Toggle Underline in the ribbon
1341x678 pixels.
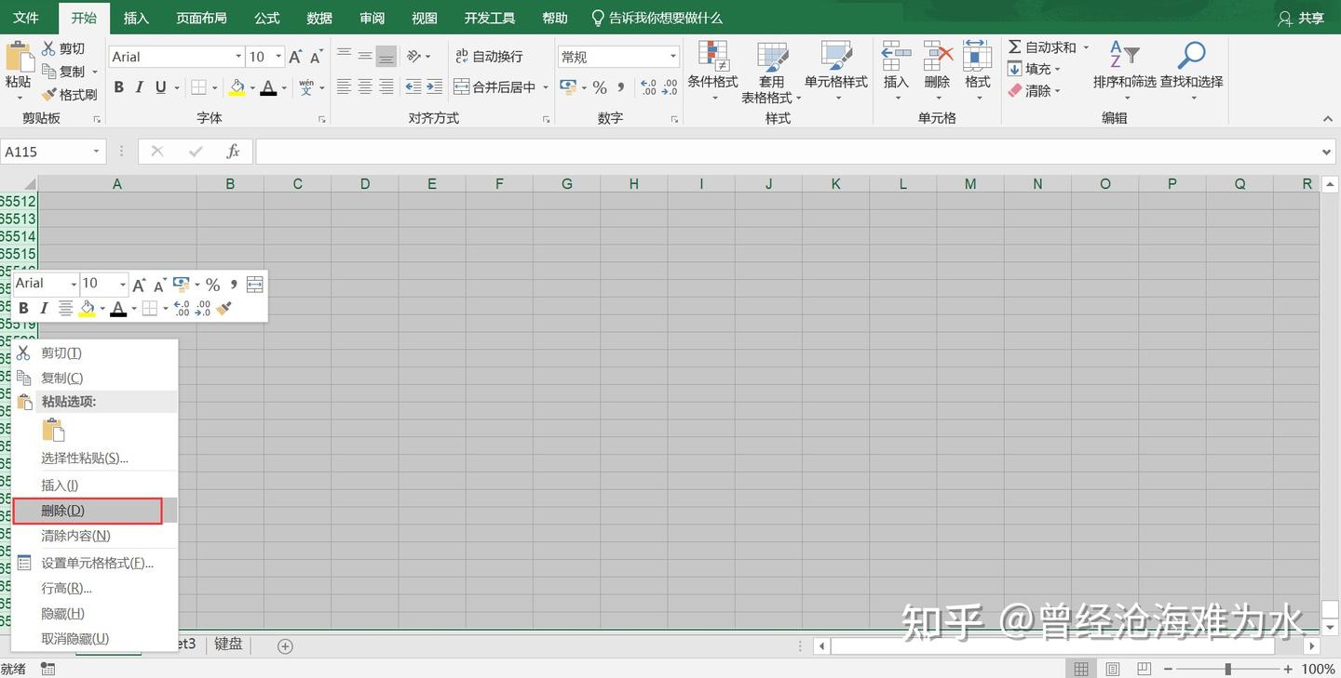160,87
